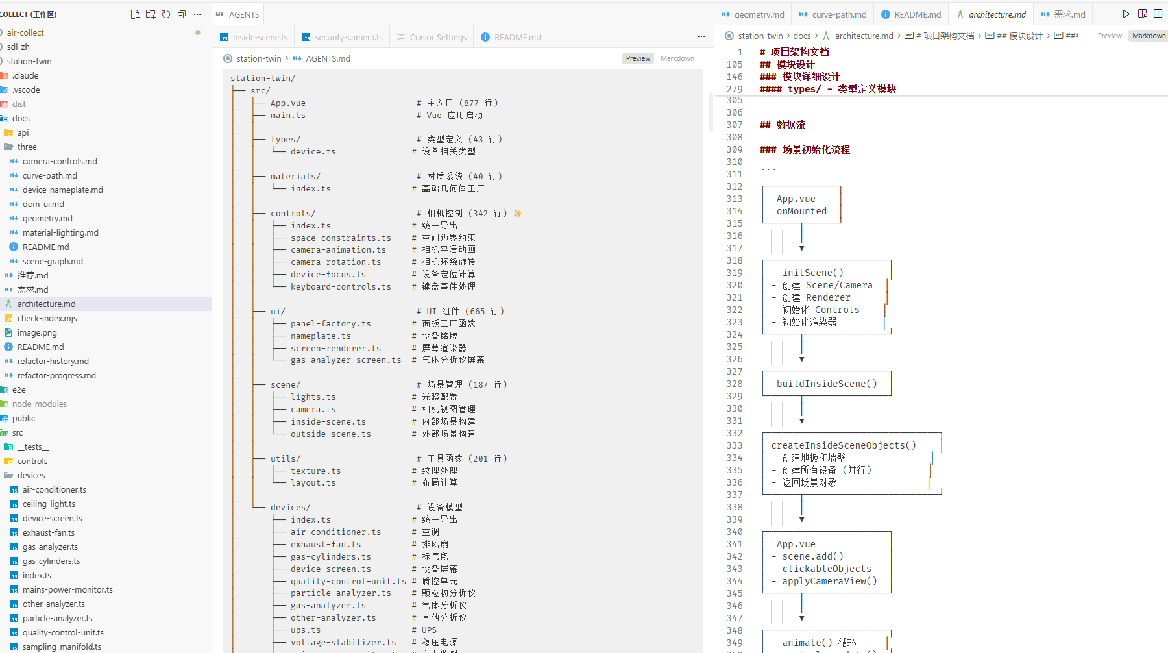Expand the dist folder in explorer

click(19, 104)
